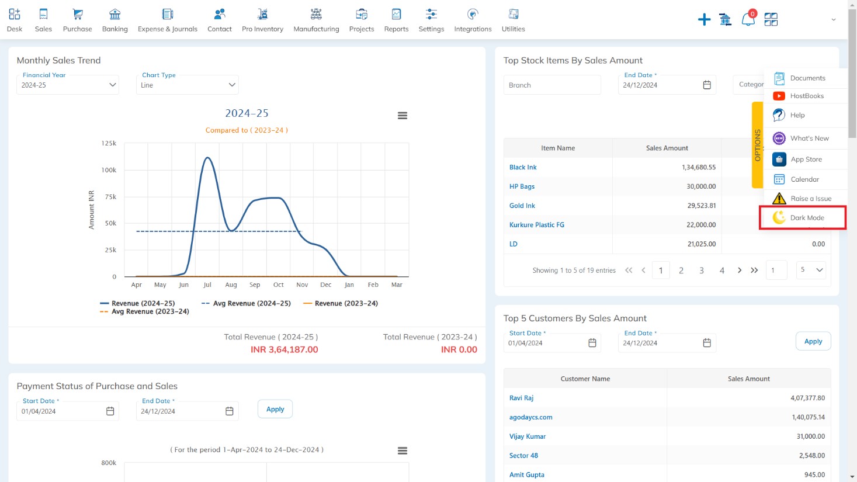This screenshot has height=482, width=857.
Task: Click the blue plus quick-add icon
Action: click(x=705, y=20)
